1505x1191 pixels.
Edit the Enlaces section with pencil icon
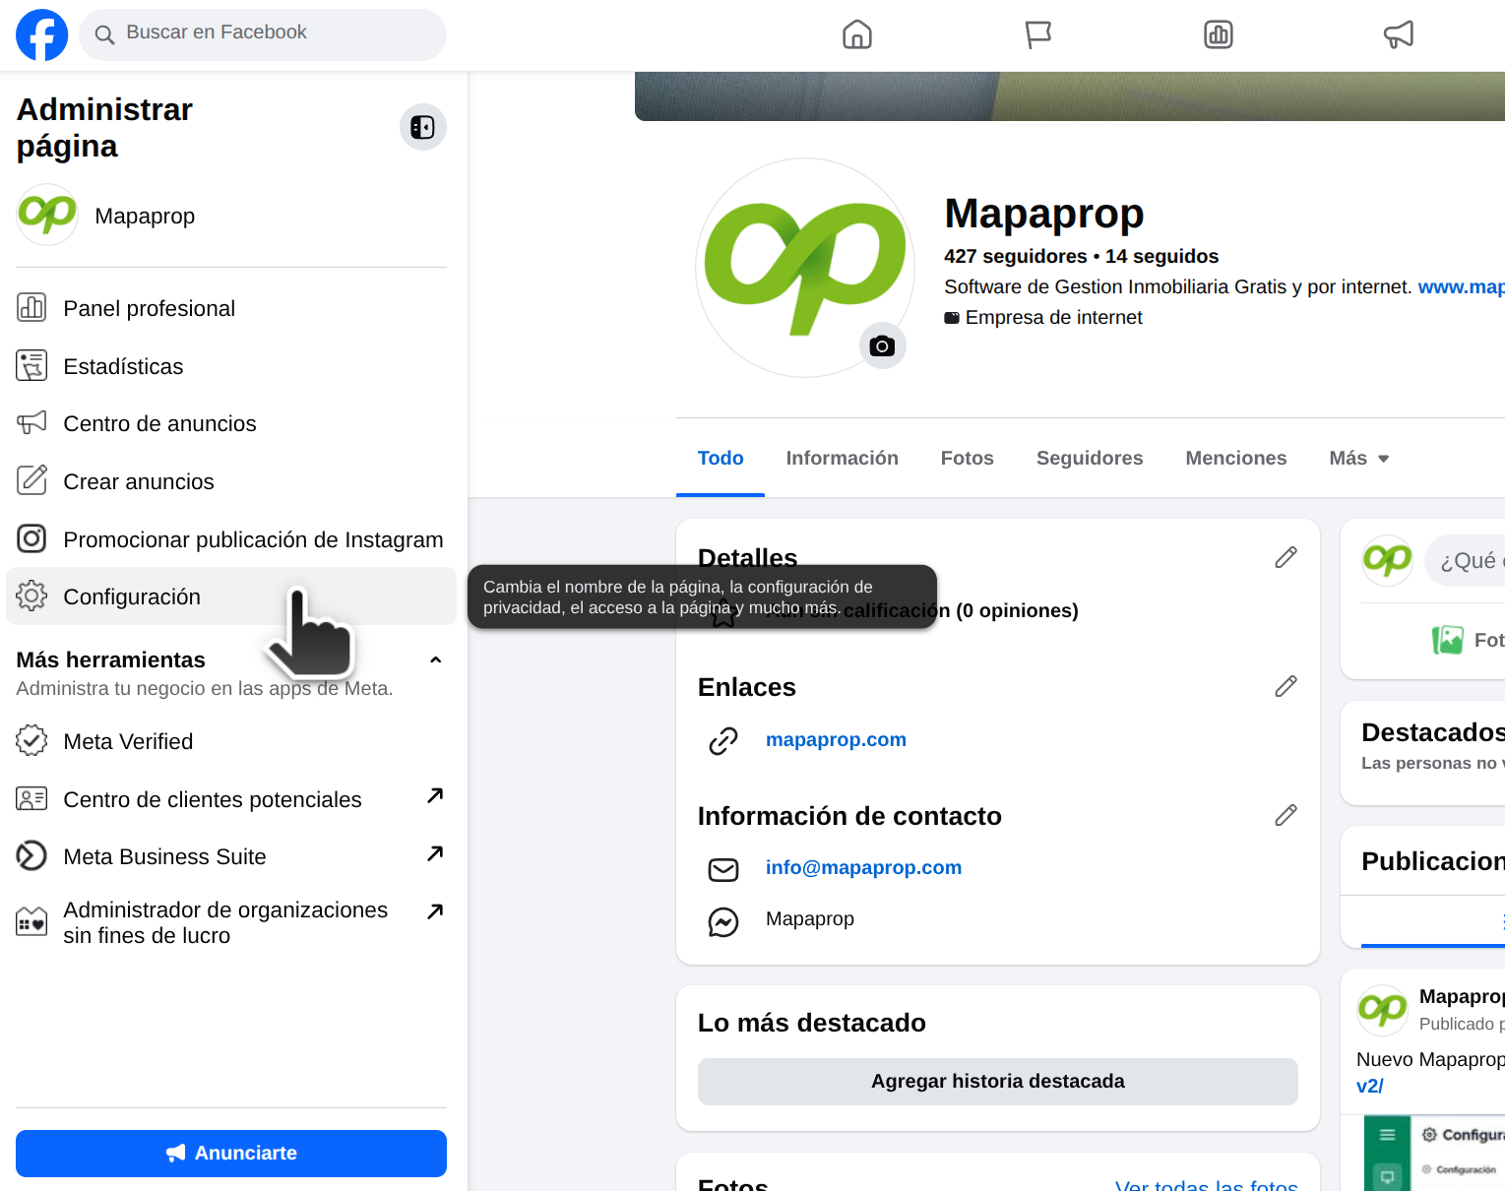(1286, 686)
